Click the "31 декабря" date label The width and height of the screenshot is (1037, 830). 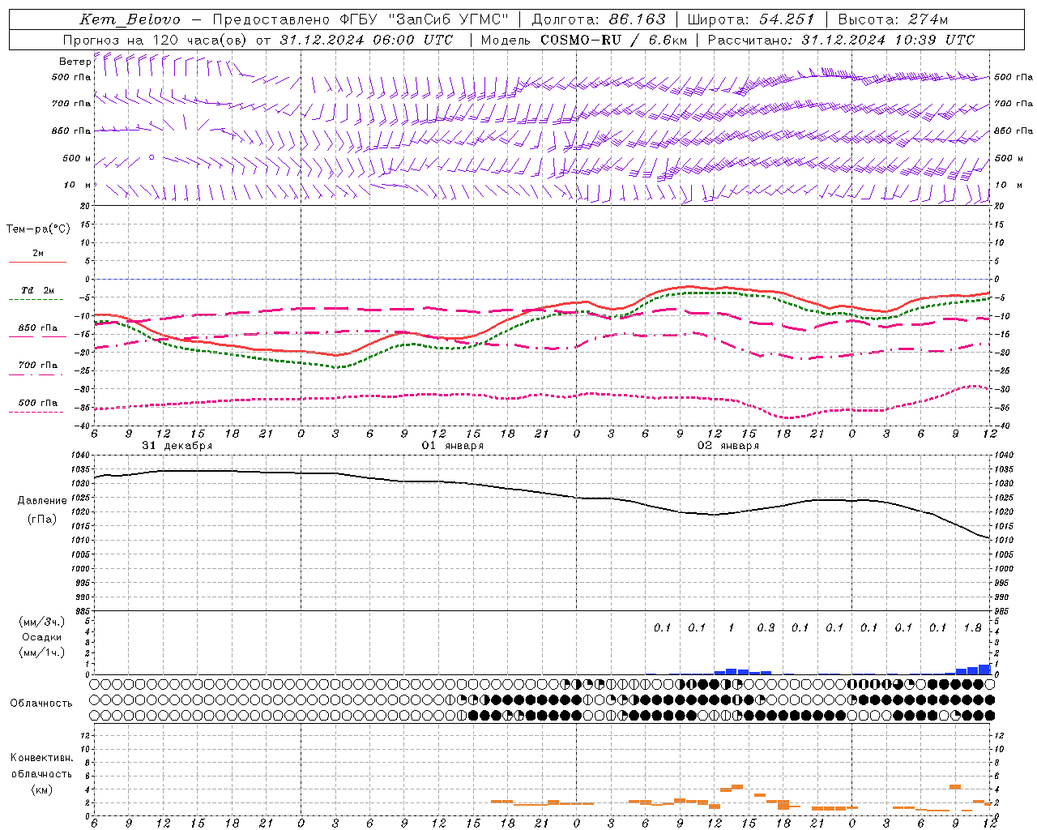point(177,446)
